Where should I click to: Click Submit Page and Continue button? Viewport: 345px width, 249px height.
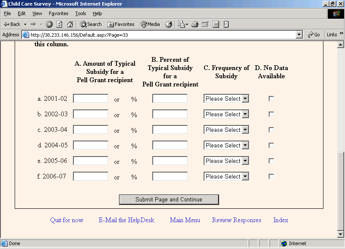coord(169,199)
